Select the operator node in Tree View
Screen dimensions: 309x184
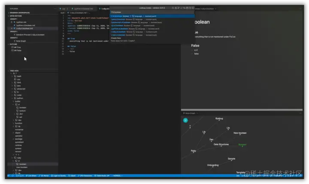point(19,136)
